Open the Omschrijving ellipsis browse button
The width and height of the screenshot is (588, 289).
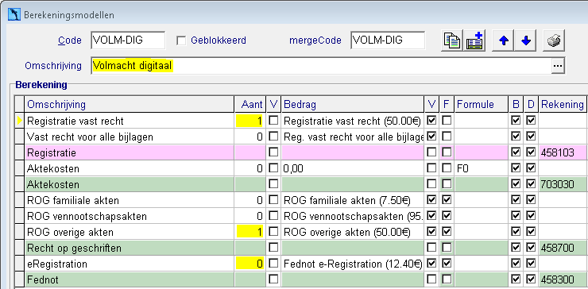[558, 66]
